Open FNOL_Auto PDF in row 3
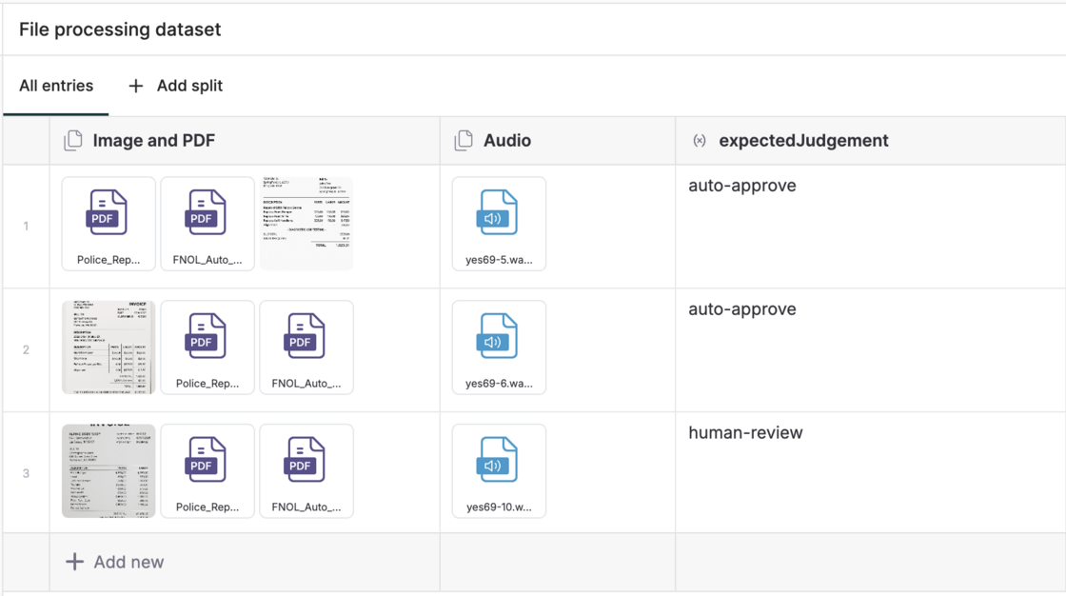Viewport: 1066px width, 596px height. coord(306,471)
